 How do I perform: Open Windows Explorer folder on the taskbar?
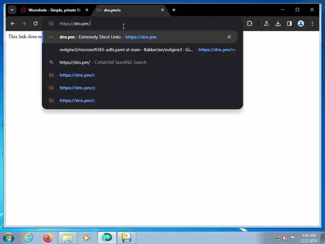pos(68,238)
